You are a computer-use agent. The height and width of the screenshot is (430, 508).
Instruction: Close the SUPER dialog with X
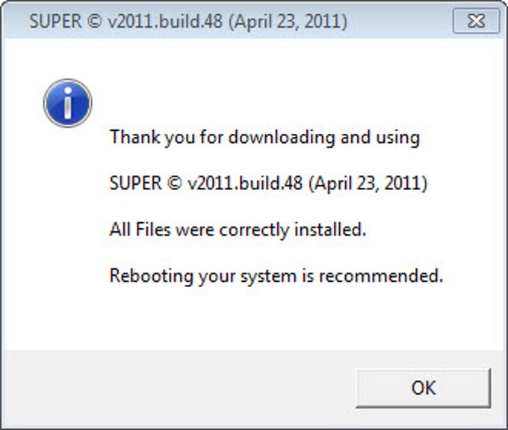click(x=476, y=21)
